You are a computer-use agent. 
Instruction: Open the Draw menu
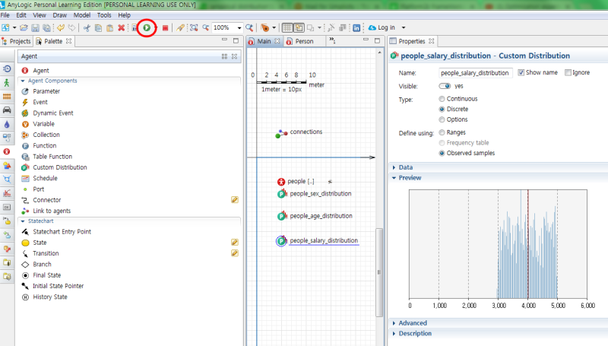(x=60, y=15)
